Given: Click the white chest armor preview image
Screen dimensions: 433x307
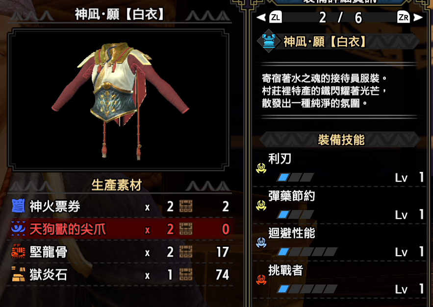Looking at the screenshot, I should pos(121,101).
